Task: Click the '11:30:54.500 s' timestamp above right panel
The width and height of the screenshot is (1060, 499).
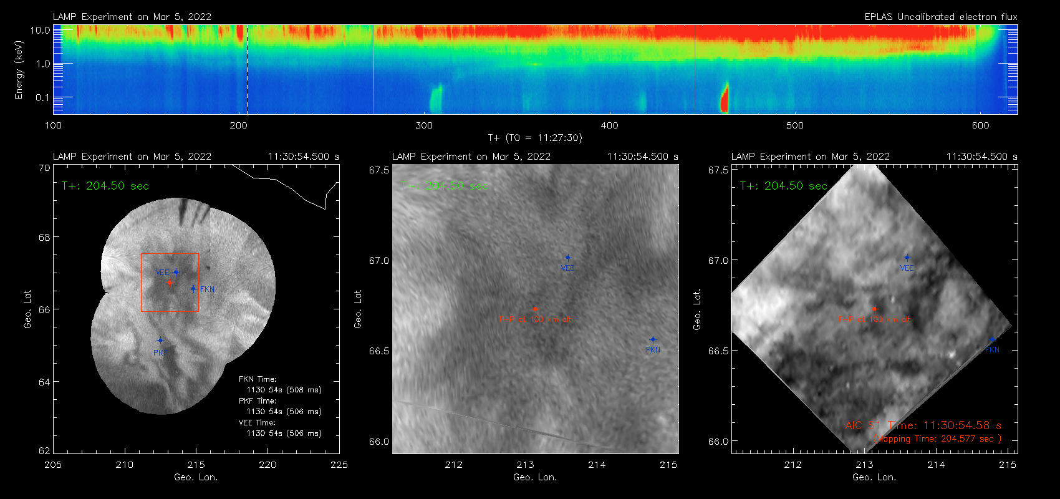Action: coord(982,157)
